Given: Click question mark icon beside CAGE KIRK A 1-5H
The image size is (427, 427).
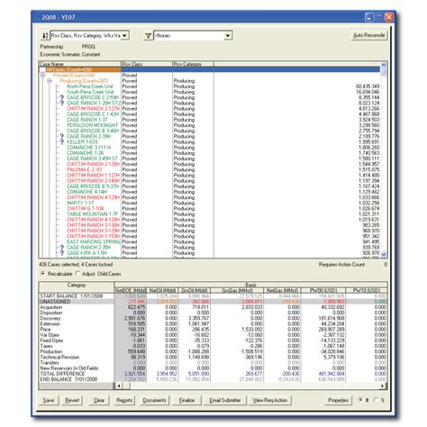Looking at the screenshot, I should click(62, 253).
